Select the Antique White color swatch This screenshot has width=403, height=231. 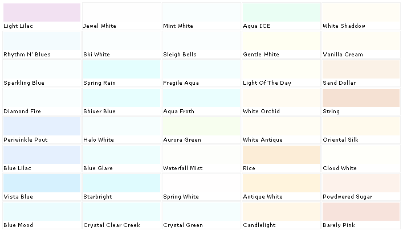pyautogui.click(x=281, y=183)
